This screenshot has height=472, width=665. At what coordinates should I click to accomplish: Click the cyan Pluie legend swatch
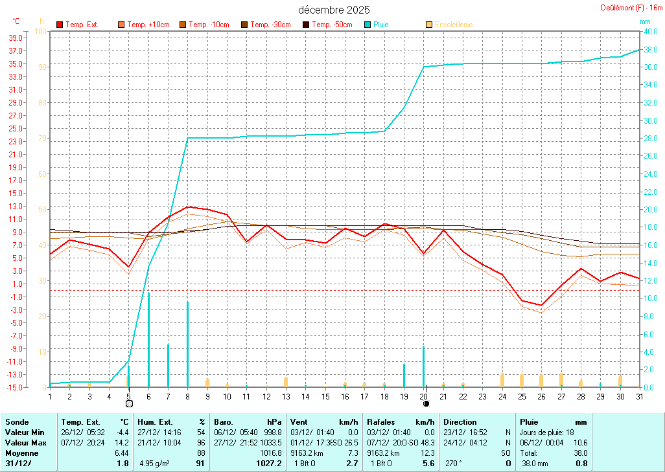pos(367,25)
